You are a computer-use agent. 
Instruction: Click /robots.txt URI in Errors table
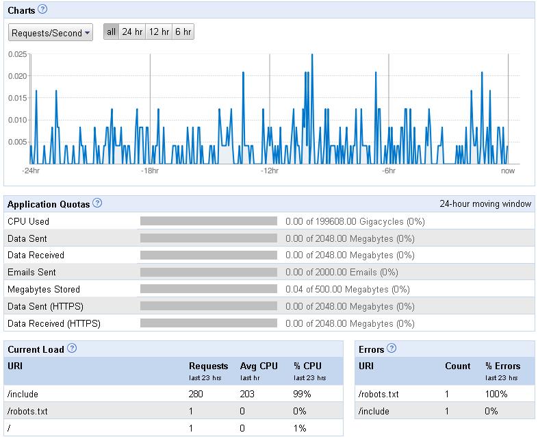(379, 394)
